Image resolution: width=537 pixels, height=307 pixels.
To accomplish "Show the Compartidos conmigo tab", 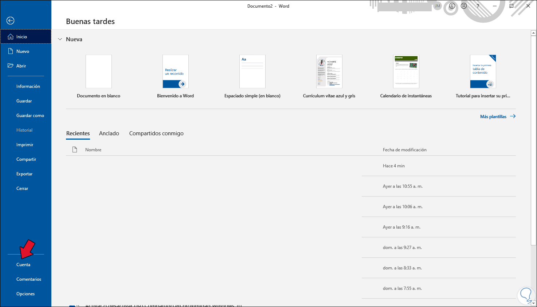I will (x=156, y=133).
